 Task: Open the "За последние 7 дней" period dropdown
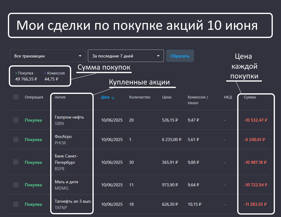(x=126, y=56)
